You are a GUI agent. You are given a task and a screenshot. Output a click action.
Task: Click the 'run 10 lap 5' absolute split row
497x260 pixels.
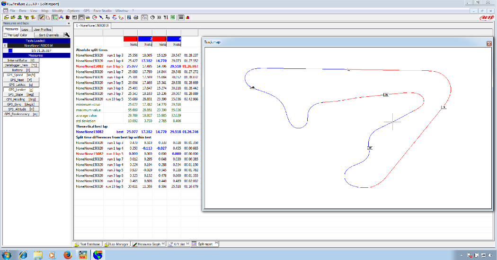pyautogui.click(x=137, y=99)
